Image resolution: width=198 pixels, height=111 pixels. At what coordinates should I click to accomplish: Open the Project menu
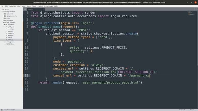point(40,6)
